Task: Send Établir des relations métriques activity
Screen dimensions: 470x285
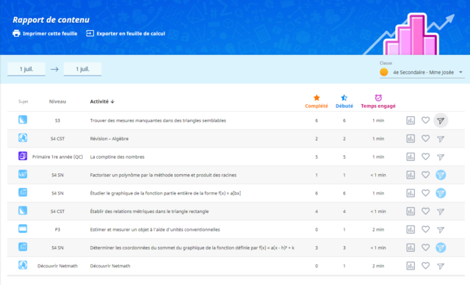Action: (x=441, y=212)
